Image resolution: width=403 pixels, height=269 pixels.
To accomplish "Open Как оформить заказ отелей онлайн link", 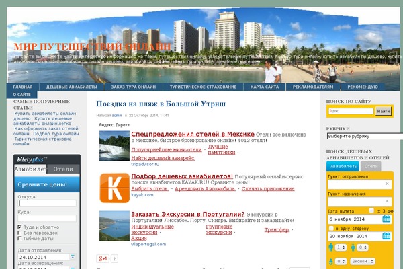I will click(x=46, y=131).
